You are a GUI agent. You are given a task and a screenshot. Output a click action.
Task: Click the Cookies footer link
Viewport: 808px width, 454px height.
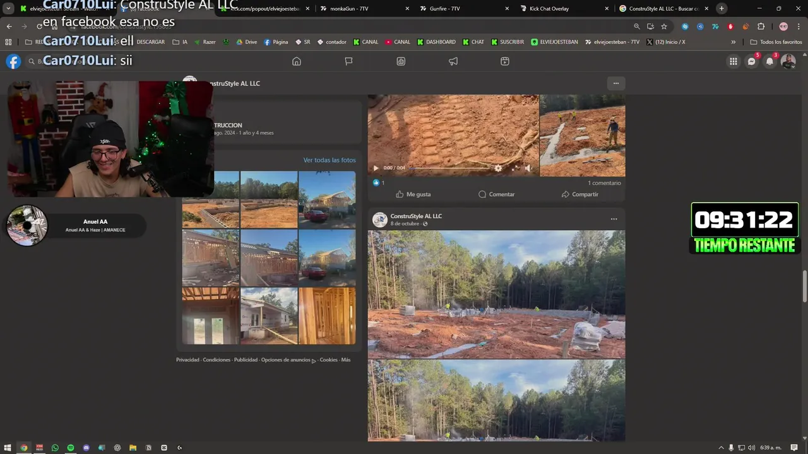click(328, 360)
